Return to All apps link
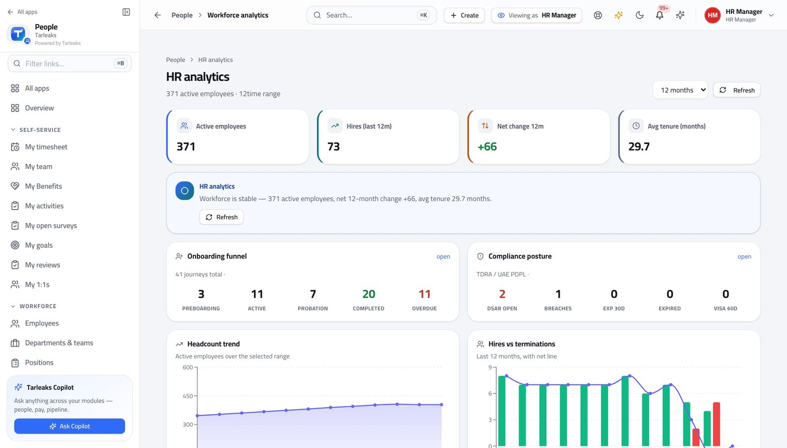This screenshot has height=448, width=787. click(x=23, y=12)
